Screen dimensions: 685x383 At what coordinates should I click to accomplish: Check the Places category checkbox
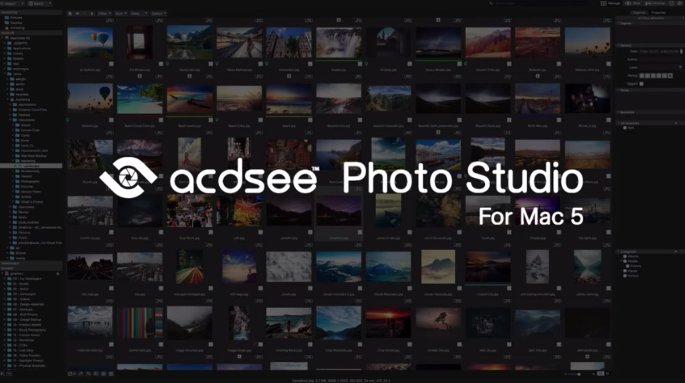[x=625, y=271]
